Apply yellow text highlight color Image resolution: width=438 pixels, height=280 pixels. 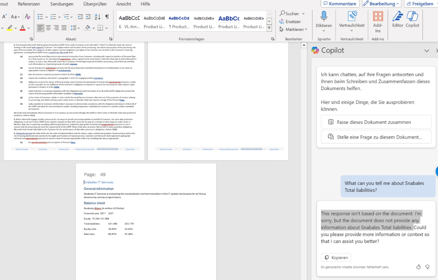click(x=10, y=28)
